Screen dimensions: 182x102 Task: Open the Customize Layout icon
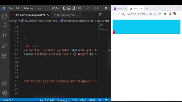(x=80, y=8)
